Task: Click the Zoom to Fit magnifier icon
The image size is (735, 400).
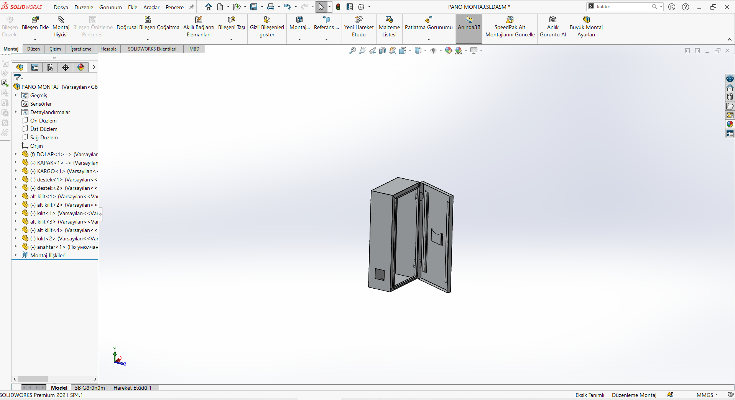Action: pyautogui.click(x=353, y=51)
